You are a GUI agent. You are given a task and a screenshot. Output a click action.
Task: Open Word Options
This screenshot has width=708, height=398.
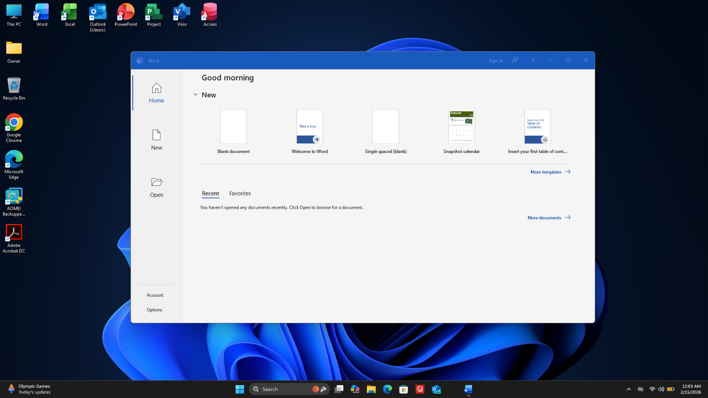pyautogui.click(x=154, y=310)
